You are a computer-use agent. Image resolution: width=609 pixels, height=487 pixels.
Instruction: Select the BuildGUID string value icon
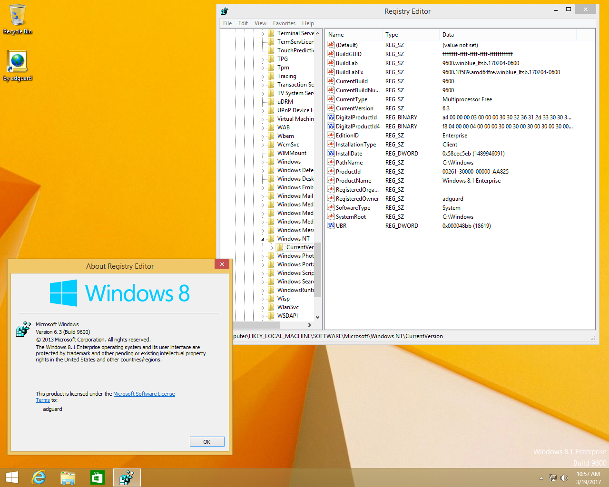click(331, 54)
